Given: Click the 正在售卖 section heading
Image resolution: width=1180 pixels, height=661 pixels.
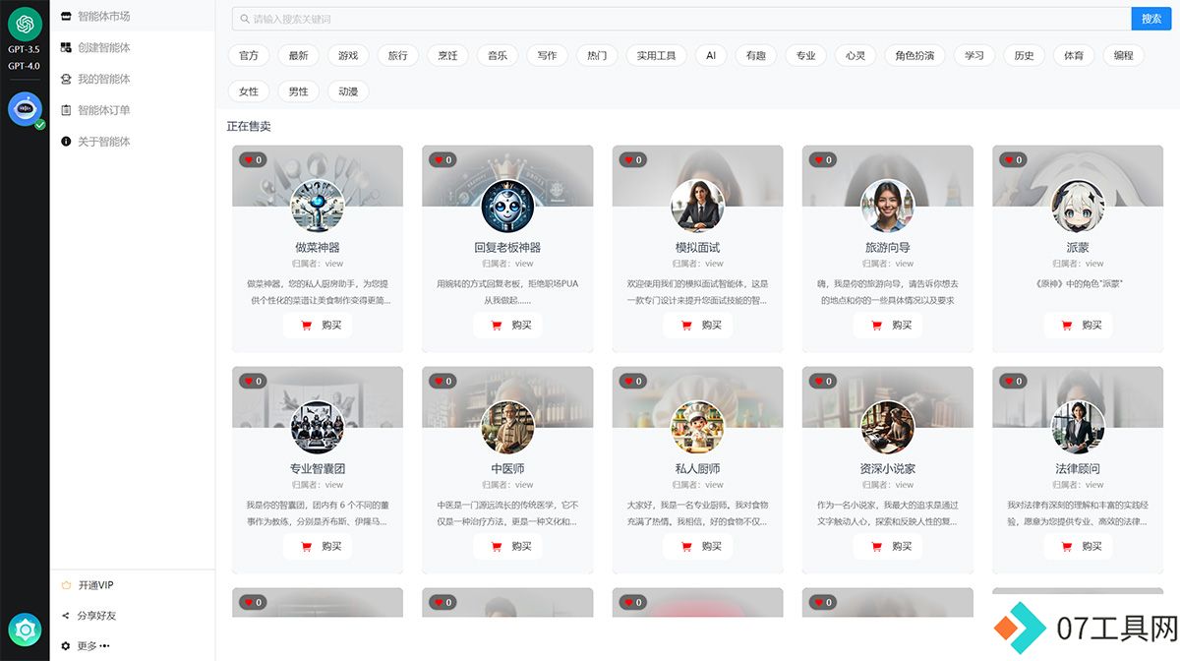Looking at the screenshot, I should click(249, 126).
